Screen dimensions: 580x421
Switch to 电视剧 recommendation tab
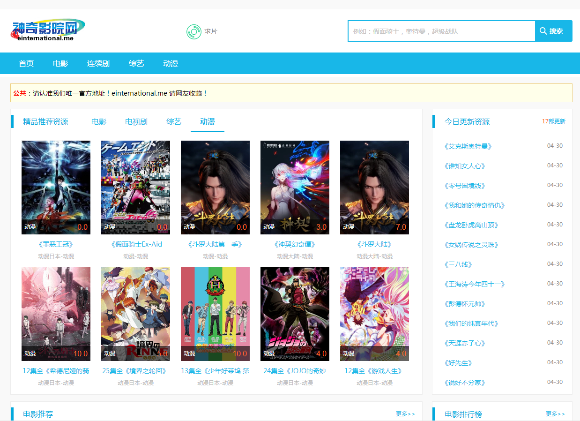coord(136,122)
